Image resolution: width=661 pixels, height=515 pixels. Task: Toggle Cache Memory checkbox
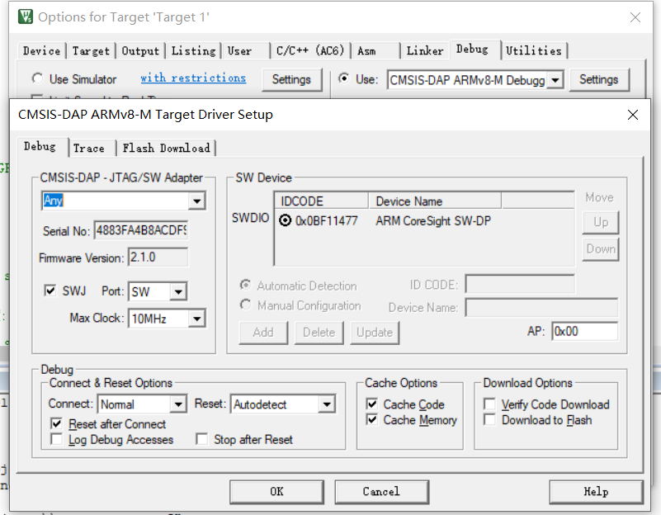pyautogui.click(x=372, y=420)
